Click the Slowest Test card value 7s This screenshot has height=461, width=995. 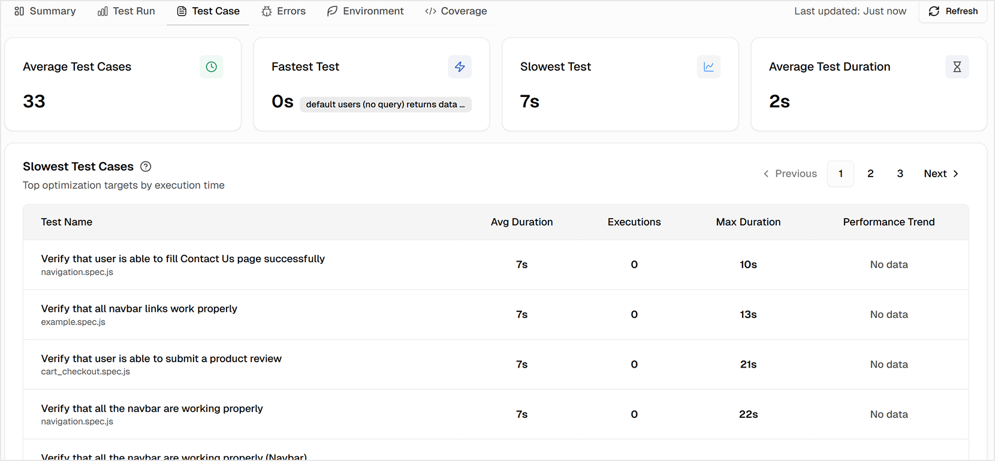coord(530,101)
